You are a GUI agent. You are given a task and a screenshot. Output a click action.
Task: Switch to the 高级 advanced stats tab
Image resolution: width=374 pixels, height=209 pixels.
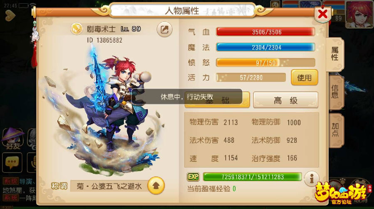click(285, 101)
